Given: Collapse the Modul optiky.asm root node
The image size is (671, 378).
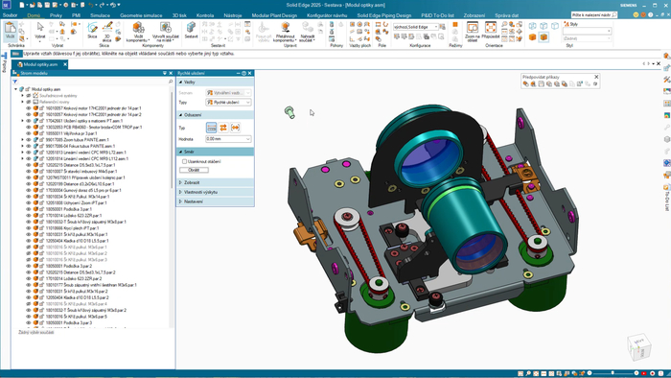Looking at the screenshot, I should [x=16, y=89].
